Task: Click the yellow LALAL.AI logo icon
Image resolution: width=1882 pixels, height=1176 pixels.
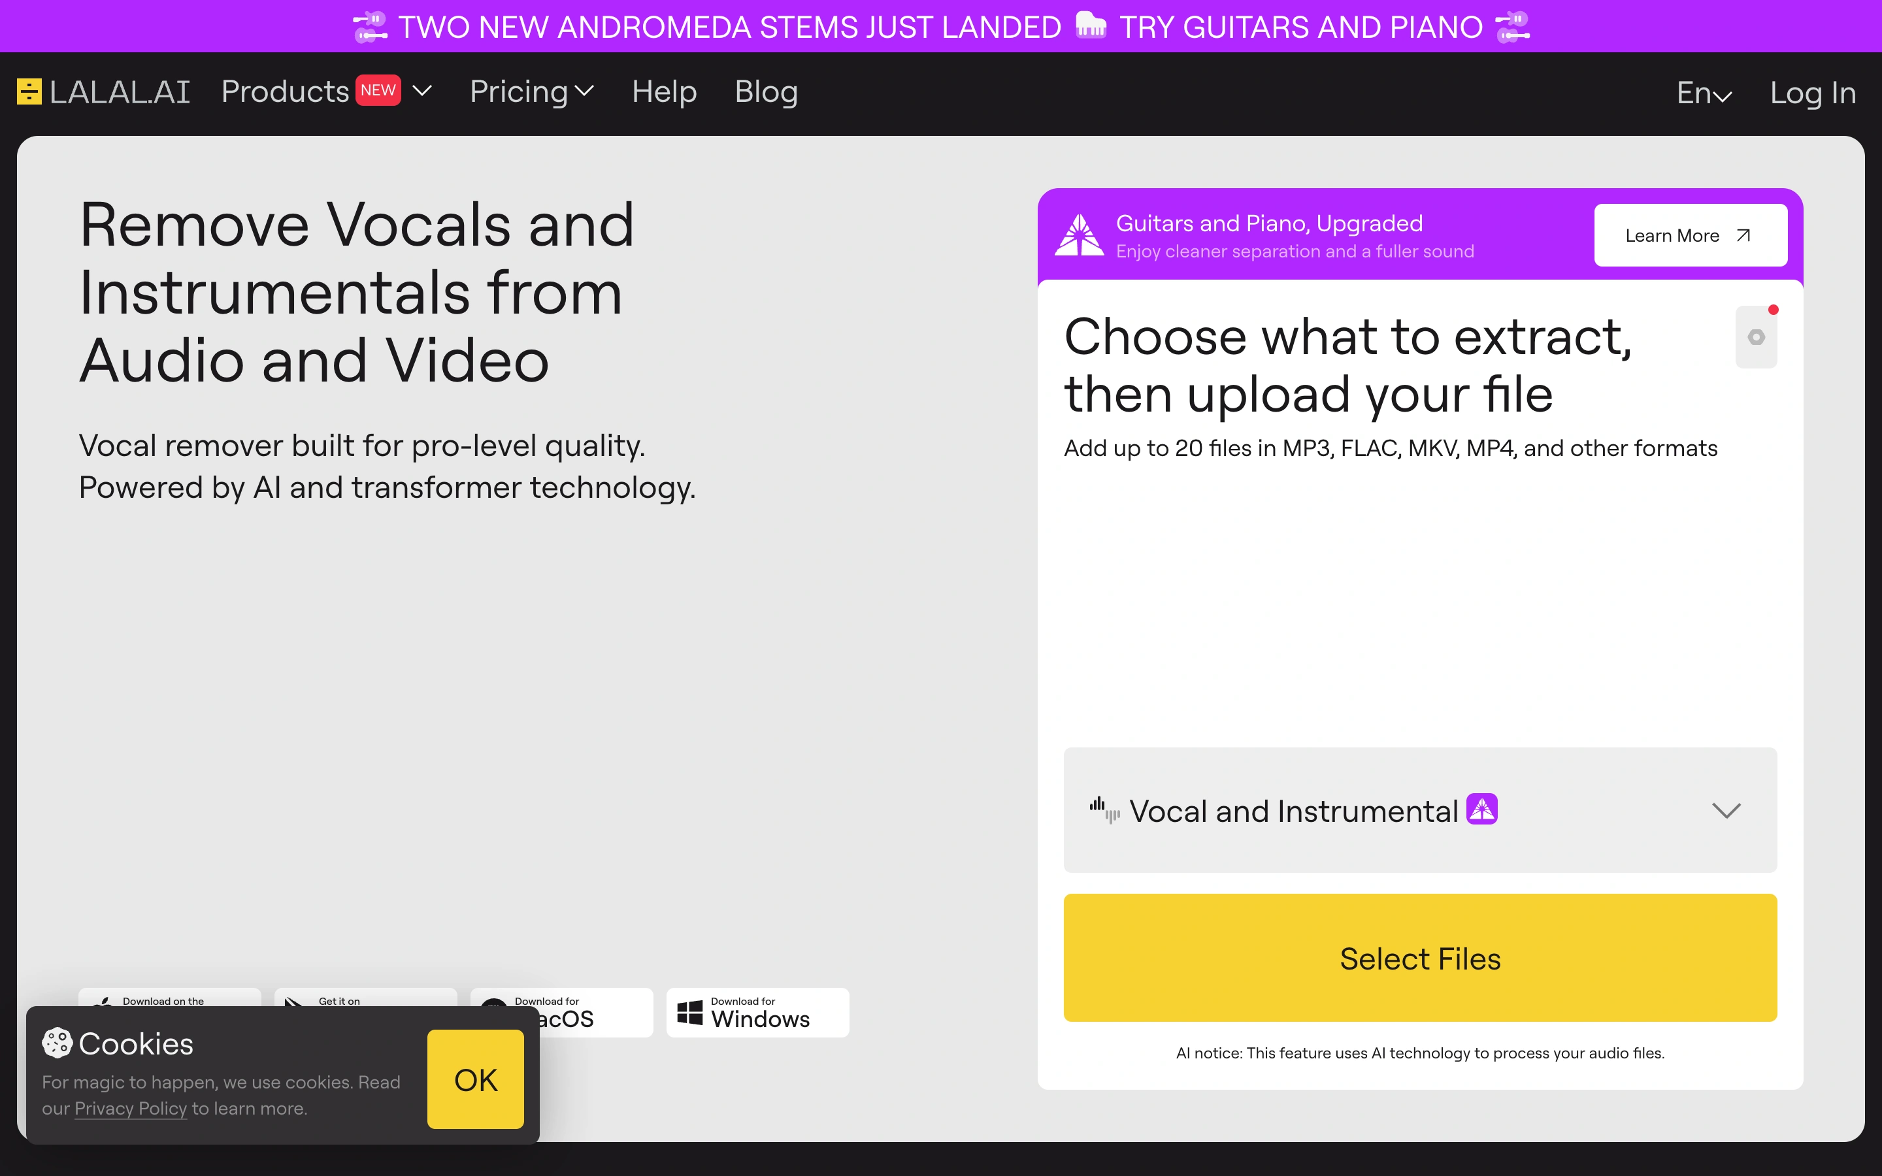Action: point(29,91)
